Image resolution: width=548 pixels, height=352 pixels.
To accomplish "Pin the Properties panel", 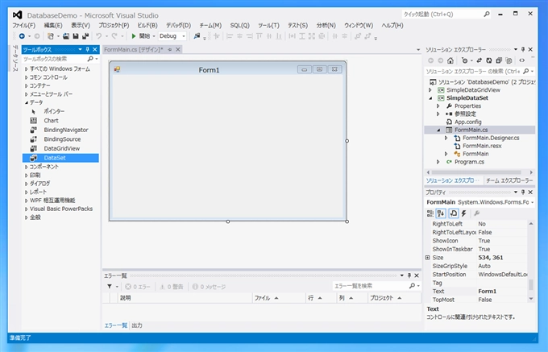I will tap(523, 193).
